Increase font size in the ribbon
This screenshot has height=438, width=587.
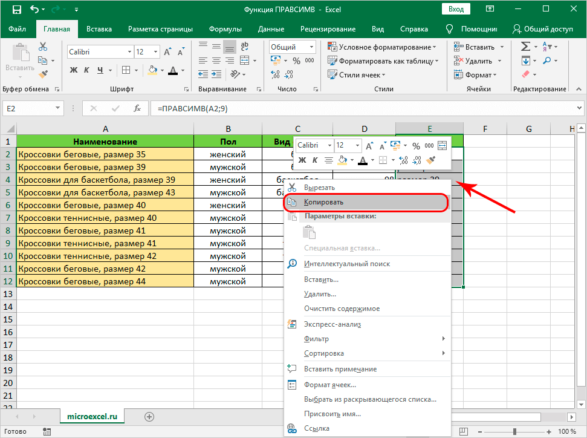(x=167, y=52)
